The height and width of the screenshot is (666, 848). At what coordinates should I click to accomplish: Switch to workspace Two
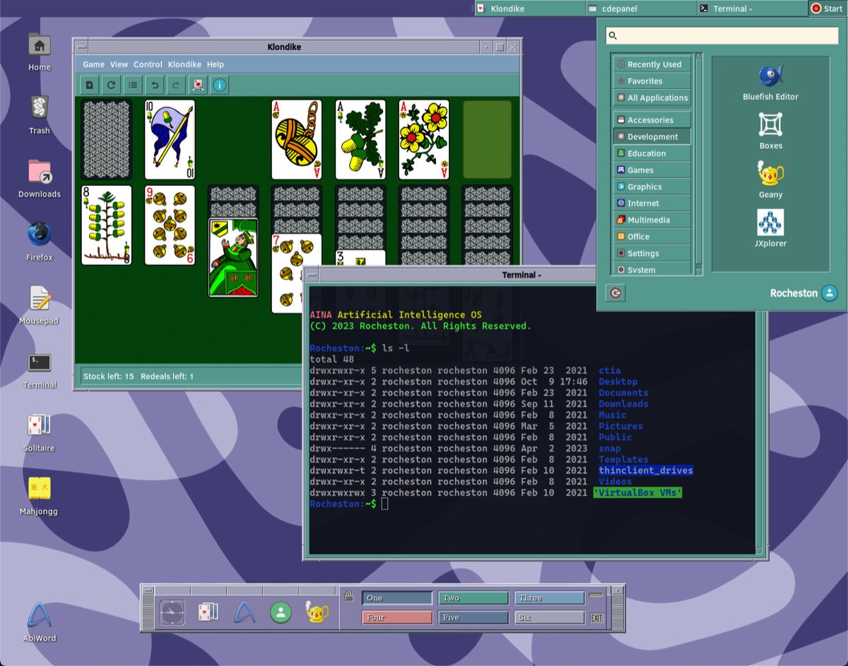click(x=473, y=598)
